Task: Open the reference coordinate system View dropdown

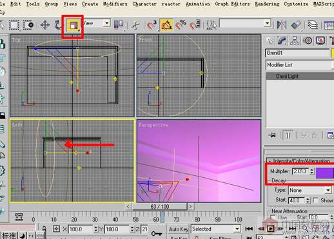Action: pyautogui.click(x=106, y=23)
